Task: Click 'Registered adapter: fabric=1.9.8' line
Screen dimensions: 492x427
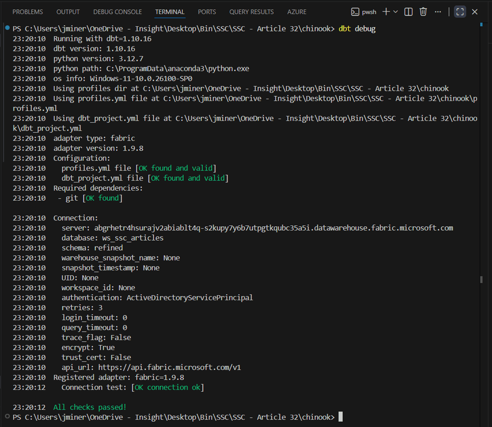Action: 119,377
